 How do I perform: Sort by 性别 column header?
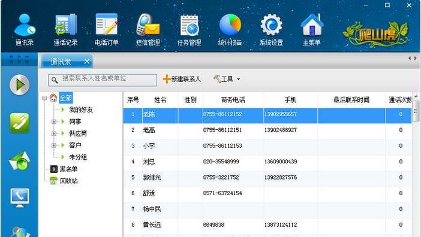pyautogui.click(x=190, y=100)
